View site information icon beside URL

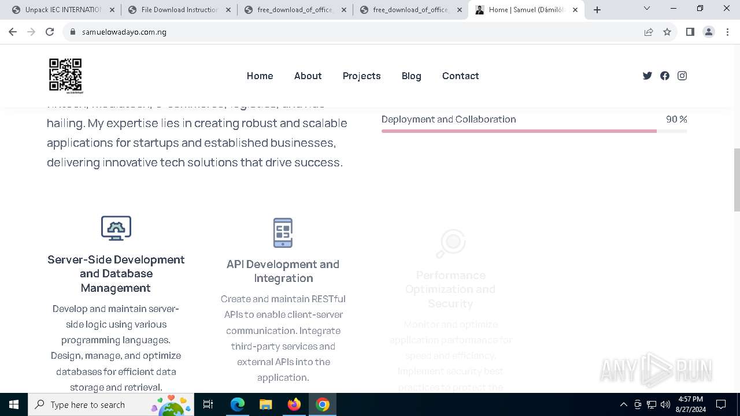pos(73,32)
